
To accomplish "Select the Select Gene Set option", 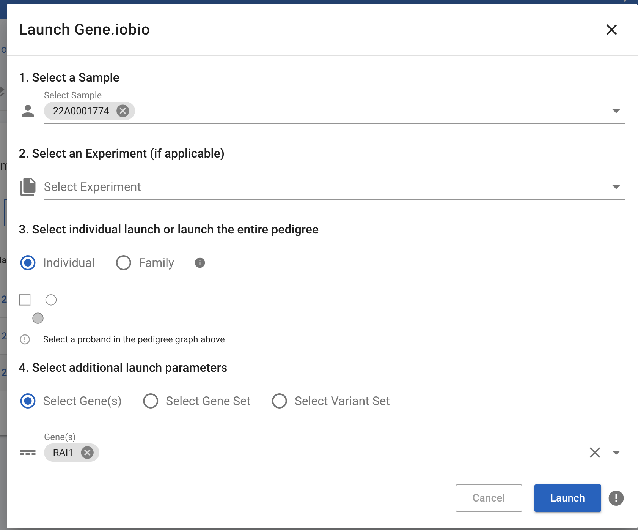I will [151, 401].
